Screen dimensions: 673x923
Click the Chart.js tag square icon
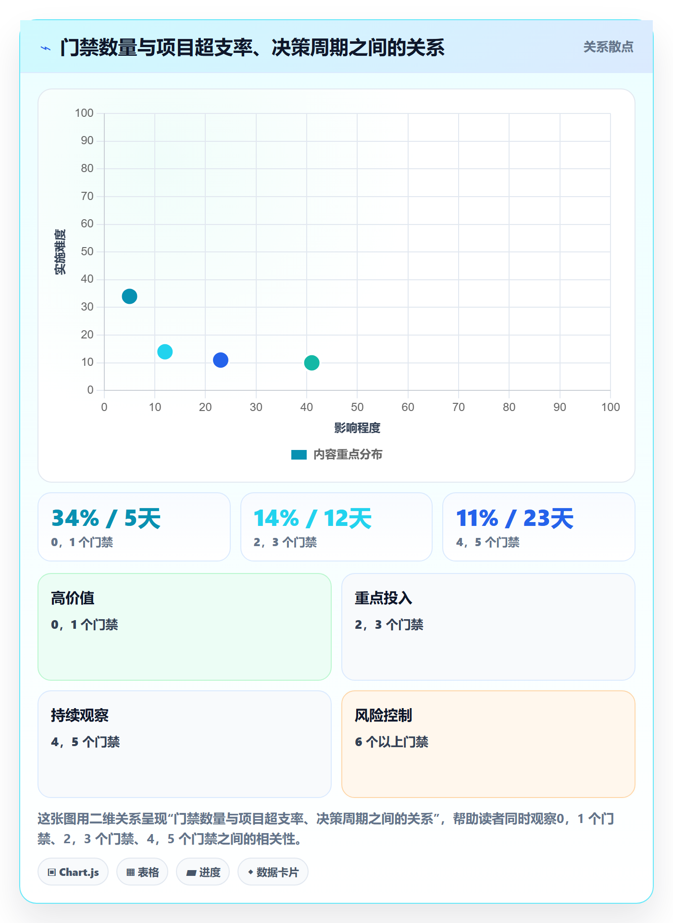tap(52, 873)
